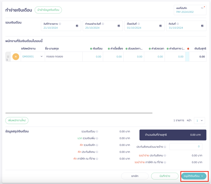
Task: Click help icon beside บวก รวมเงินเพิ่ม
Action: point(97,138)
